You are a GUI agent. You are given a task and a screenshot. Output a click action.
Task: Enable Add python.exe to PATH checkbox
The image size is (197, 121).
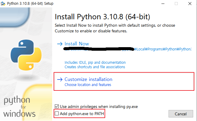click(57, 114)
